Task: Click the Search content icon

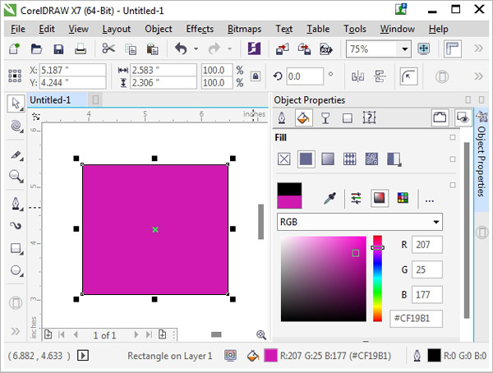Action: pyautogui.click(x=254, y=48)
